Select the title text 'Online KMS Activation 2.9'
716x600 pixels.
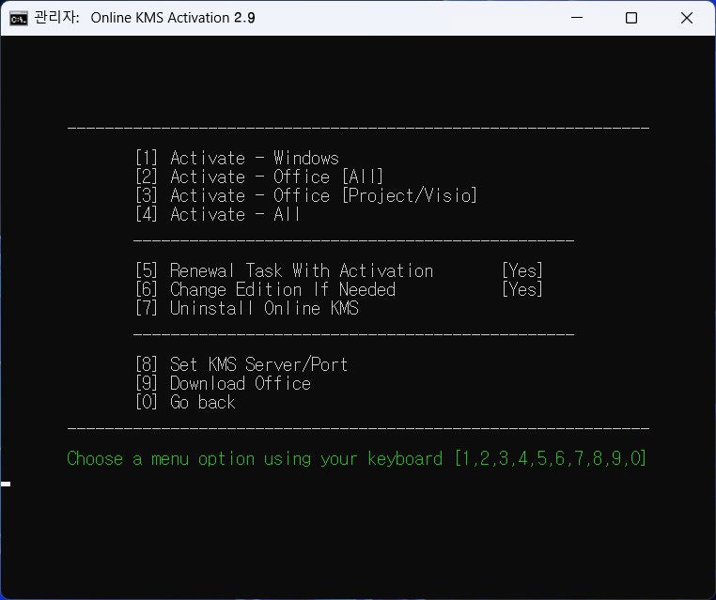(x=173, y=18)
